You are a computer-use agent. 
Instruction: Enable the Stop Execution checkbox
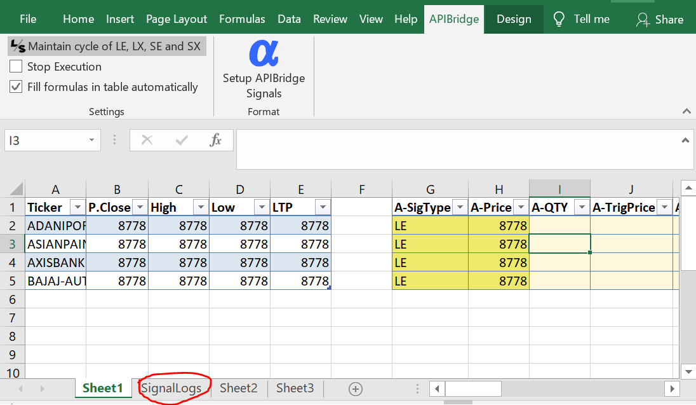16,67
